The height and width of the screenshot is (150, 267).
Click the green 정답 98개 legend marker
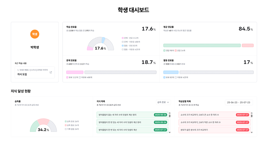click(x=164, y=51)
